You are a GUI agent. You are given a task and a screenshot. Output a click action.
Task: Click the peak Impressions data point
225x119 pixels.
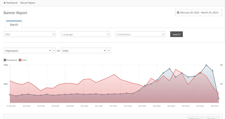206,65
